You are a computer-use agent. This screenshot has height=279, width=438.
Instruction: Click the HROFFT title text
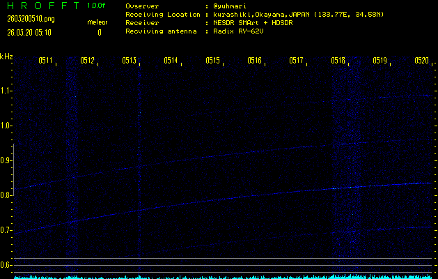click(x=40, y=6)
